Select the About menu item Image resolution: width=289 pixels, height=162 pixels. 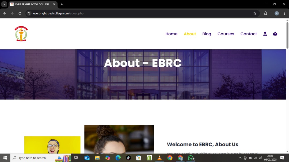[x=190, y=34]
